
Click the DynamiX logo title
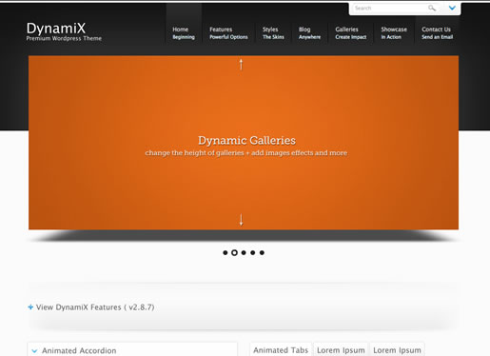tap(56, 29)
